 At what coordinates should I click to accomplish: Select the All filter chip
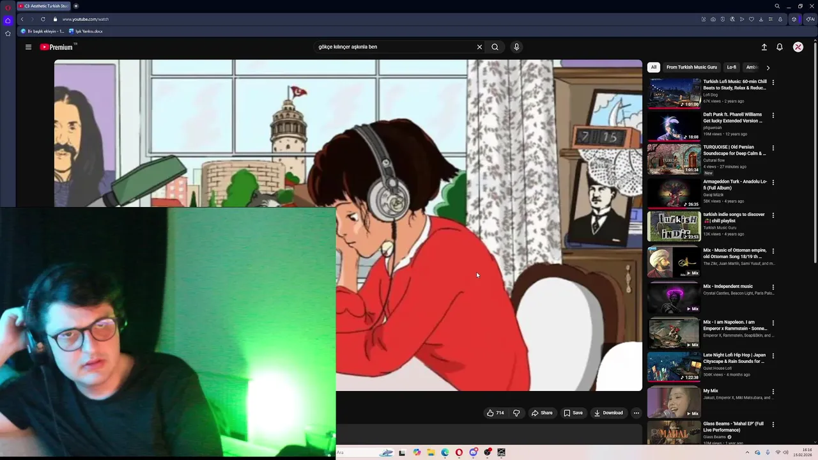(x=653, y=67)
